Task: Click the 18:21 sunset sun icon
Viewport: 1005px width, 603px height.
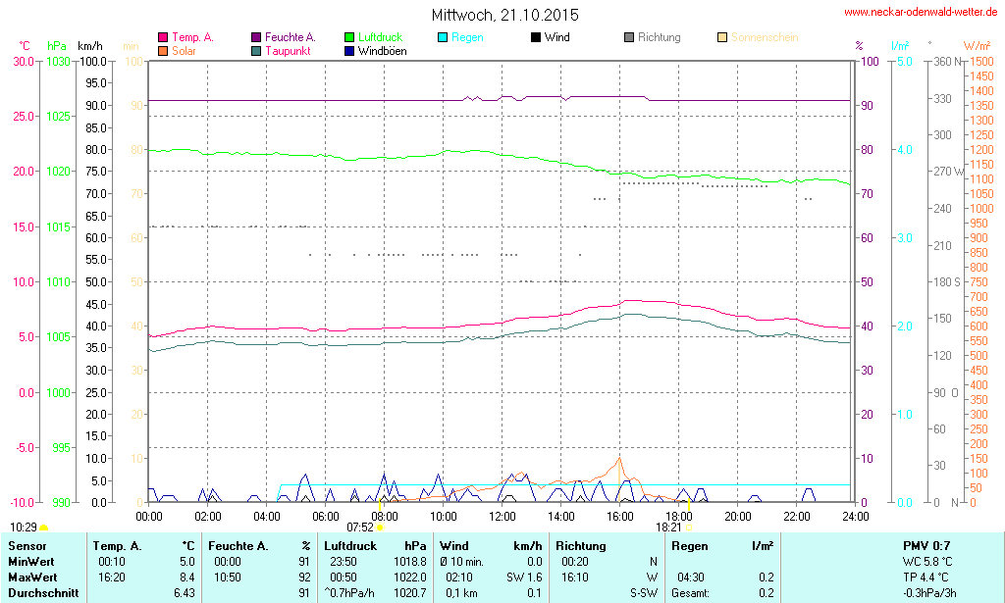Action: coord(689,528)
